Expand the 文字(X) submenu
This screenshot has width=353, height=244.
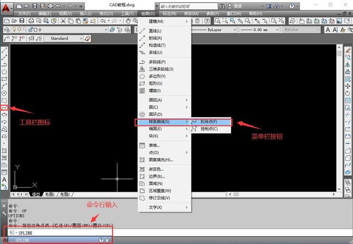coord(164,207)
